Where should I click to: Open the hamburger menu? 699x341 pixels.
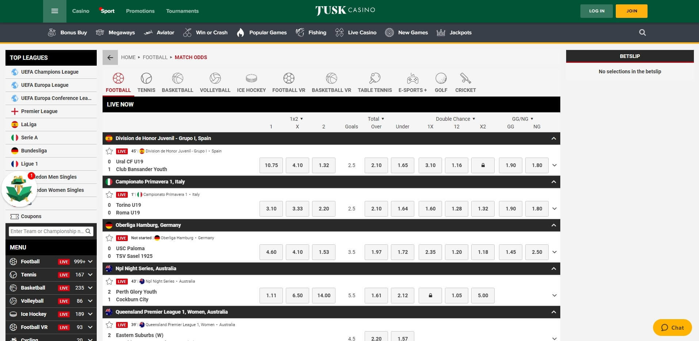(x=55, y=11)
